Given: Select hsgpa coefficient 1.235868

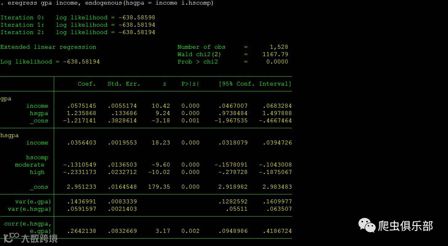Looking at the screenshot, I should pyautogui.click(x=82, y=113).
